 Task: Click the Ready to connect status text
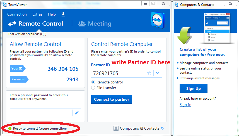point(40,128)
